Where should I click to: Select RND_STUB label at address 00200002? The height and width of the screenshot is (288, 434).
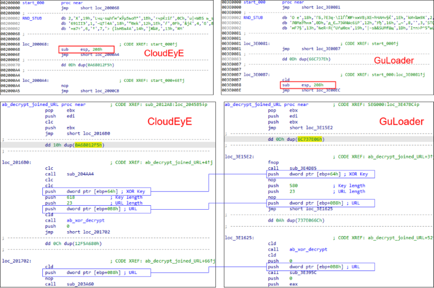click(x=32, y=18)
